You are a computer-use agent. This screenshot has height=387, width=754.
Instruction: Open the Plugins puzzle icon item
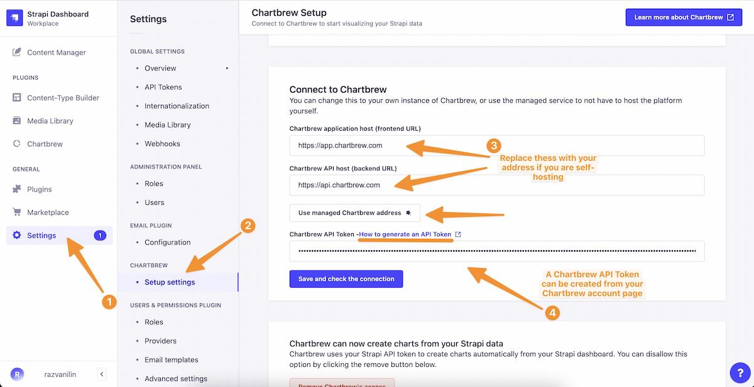coord(17,189)
